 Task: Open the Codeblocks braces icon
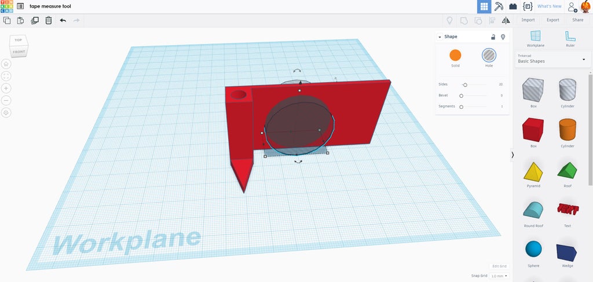pos(528,6)
